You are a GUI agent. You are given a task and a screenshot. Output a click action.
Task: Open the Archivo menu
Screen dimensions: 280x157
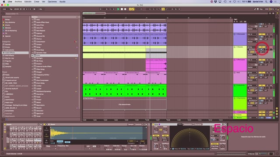(x=18, y=2)
